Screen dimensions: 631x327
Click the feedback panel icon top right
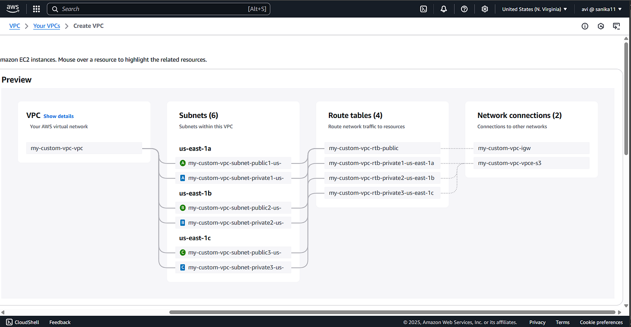point(617,26)
